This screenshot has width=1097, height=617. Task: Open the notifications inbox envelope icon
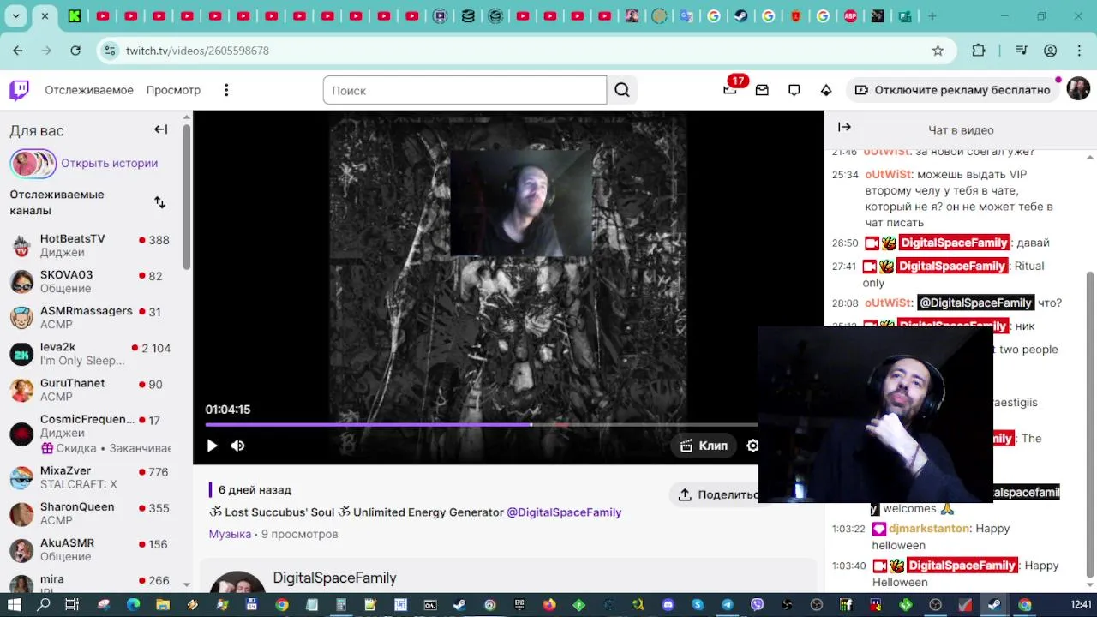pyautogui.click(x=762, y=90)
